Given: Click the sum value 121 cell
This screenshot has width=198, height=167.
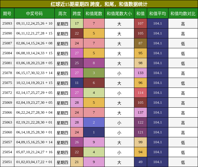Looking at the screenshot, I should click(141, 132).
